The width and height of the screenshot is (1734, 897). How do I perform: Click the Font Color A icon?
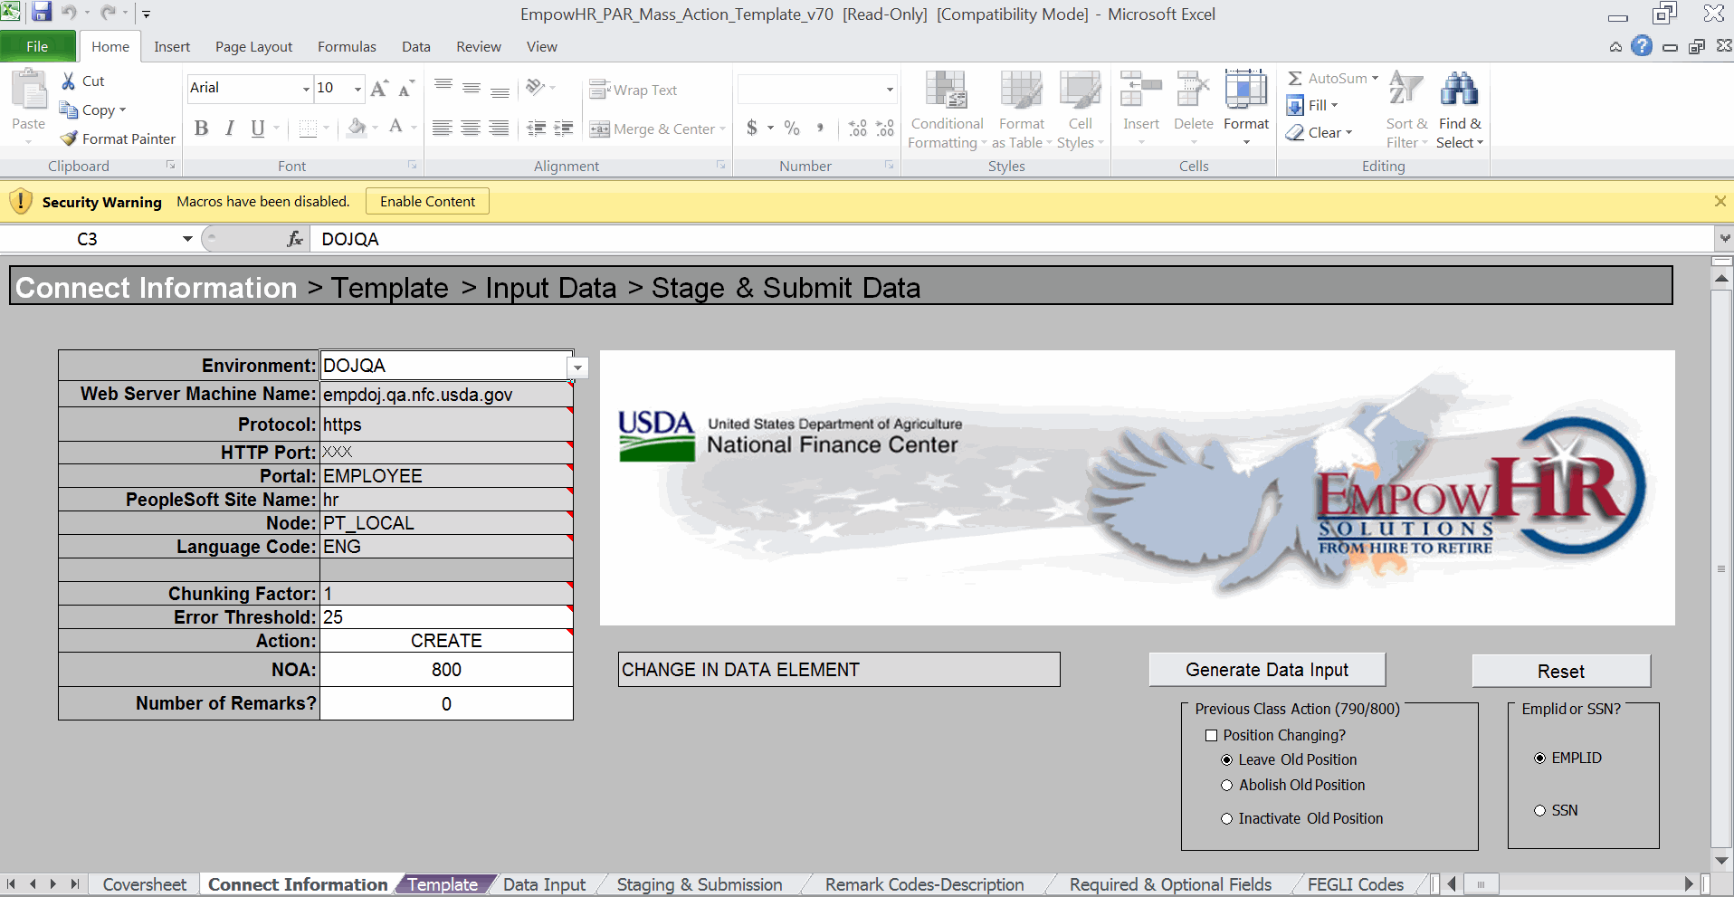pyautogui.click(x=395, y=128)
